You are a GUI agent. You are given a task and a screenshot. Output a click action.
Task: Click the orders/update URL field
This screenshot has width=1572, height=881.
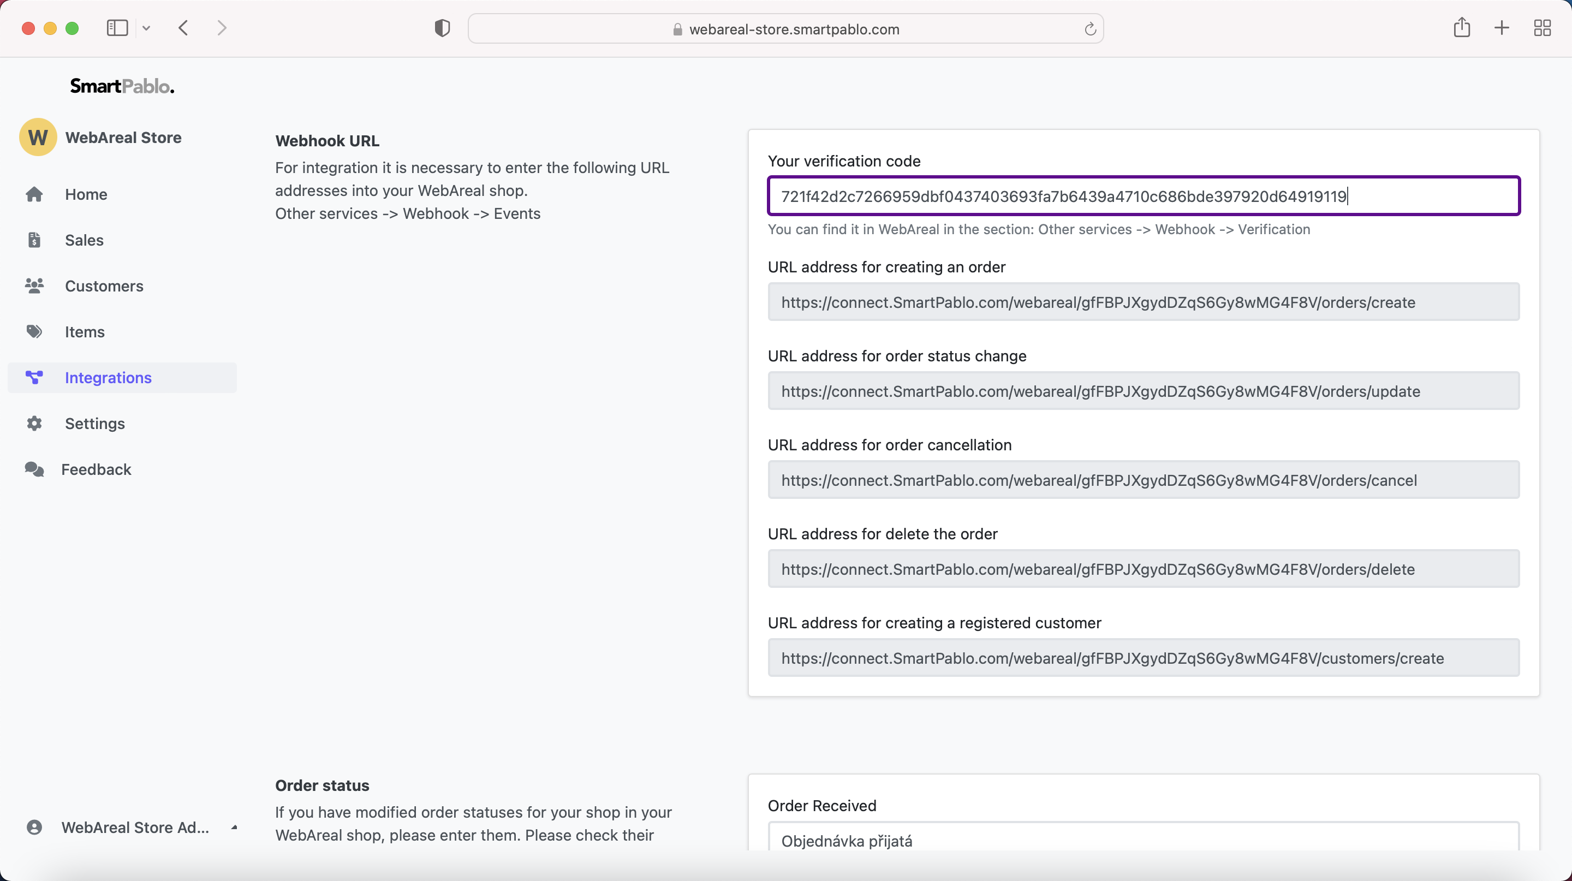pyautogui.click(x=1144, y=390)
